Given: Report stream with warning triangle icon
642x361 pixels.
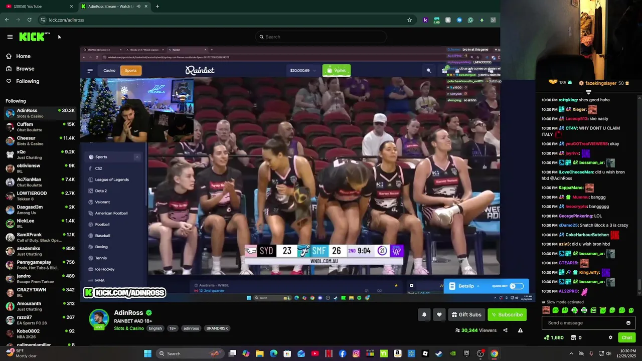Looking at the screenshot, I should 520,330.
